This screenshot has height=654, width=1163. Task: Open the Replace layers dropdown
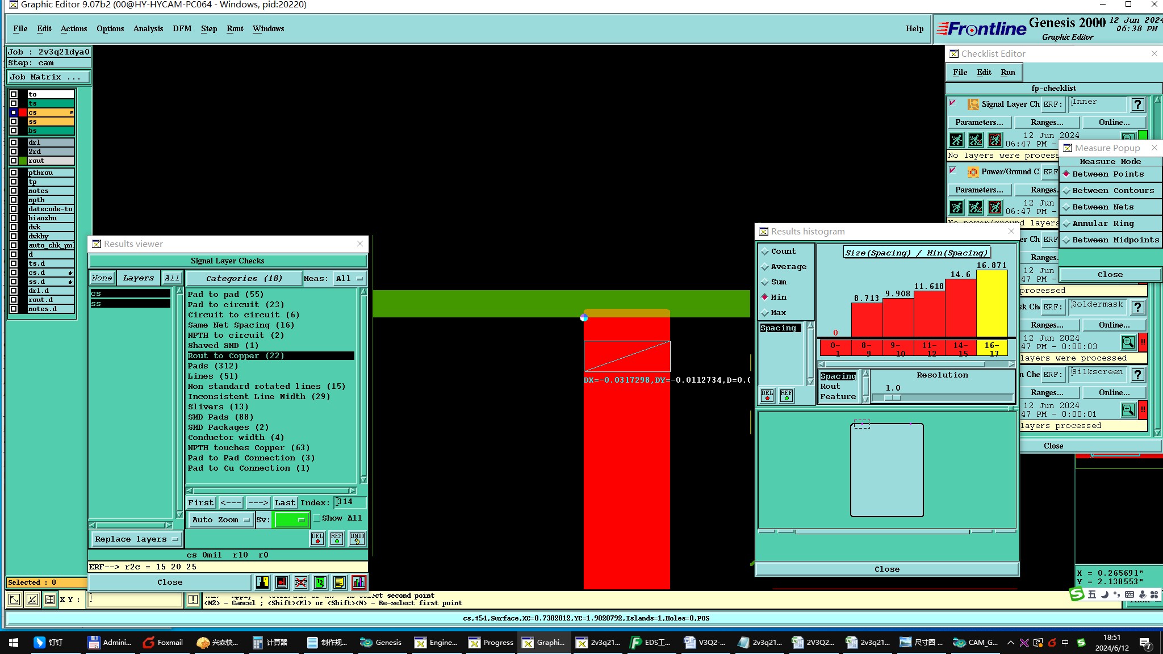[x=136, y=539]
